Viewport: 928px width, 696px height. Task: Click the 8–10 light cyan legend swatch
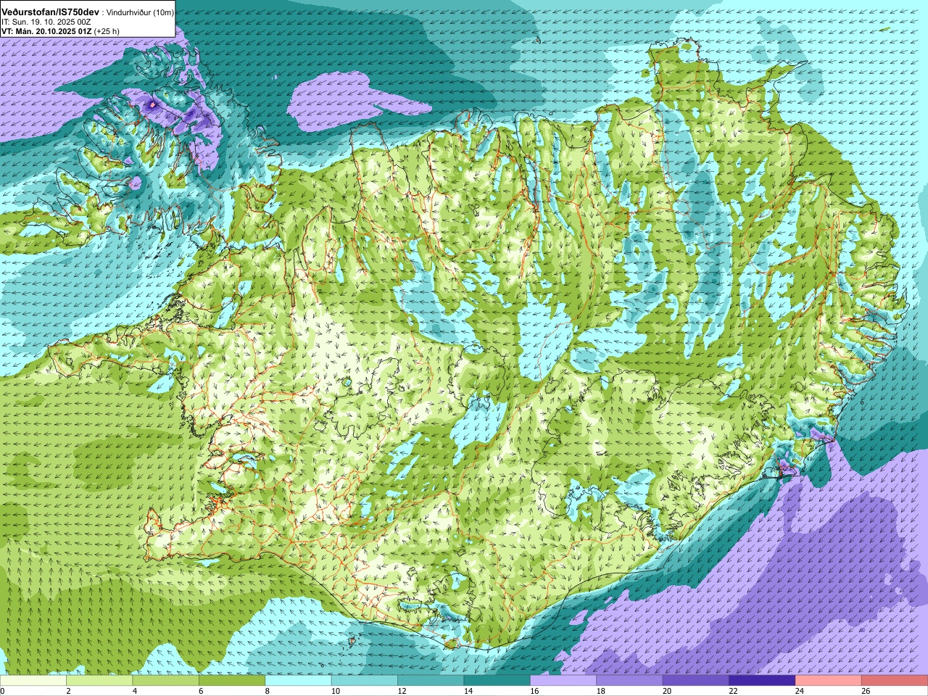[x=298, y=681]
